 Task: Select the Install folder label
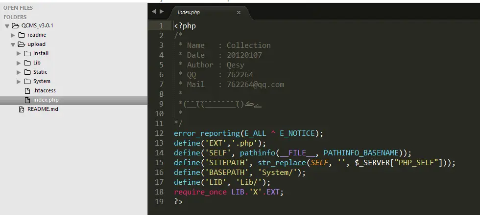41,53
